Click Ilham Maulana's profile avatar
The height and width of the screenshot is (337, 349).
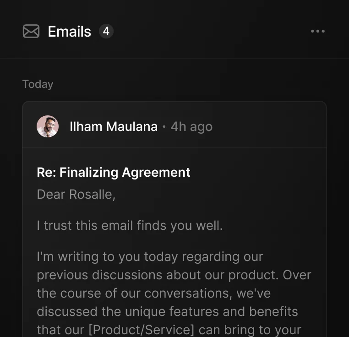point(48,126)
